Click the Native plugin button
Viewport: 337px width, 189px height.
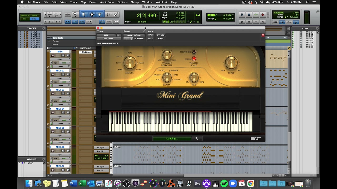[161, 39]
